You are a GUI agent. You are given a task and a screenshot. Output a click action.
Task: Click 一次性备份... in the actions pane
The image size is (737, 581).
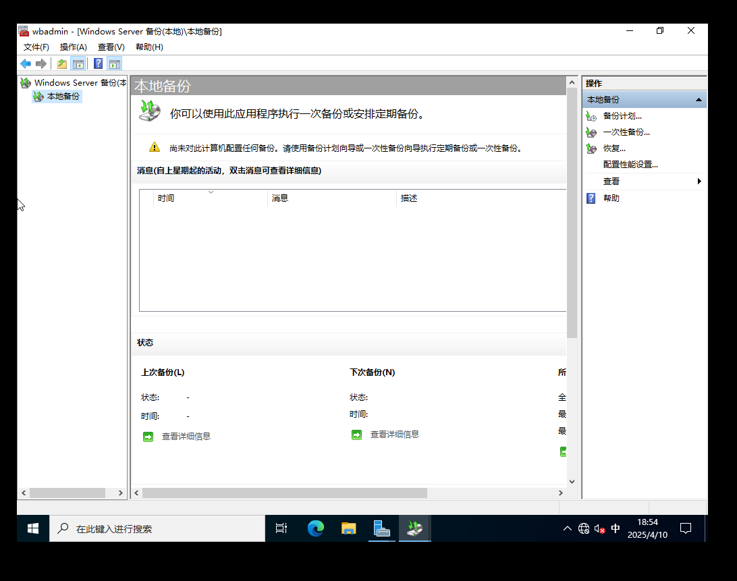pyautogui.click(x=626, y=132)
